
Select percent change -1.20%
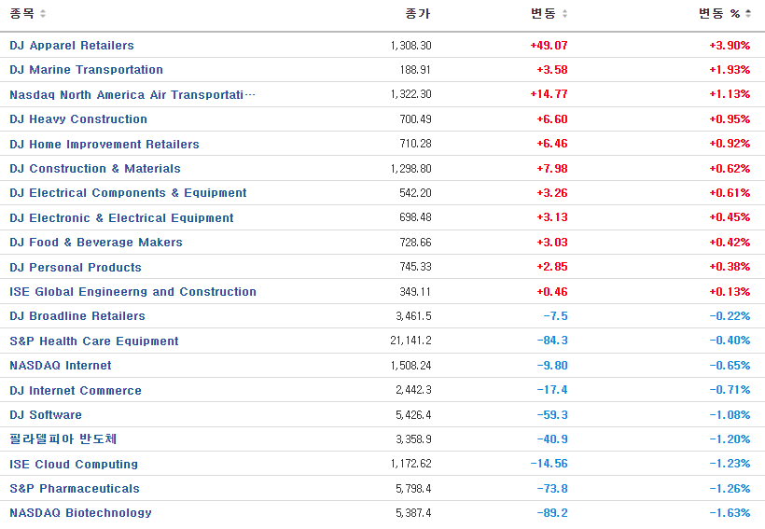point(730,439)
